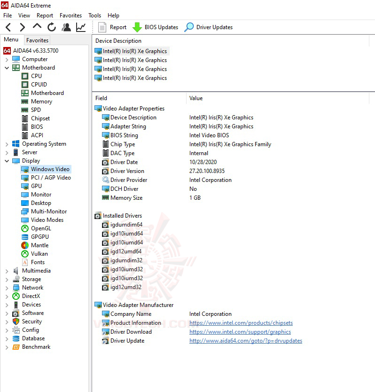Open the intel.com/products/chipsets link

pyautogui.click(x=241, y=323)
